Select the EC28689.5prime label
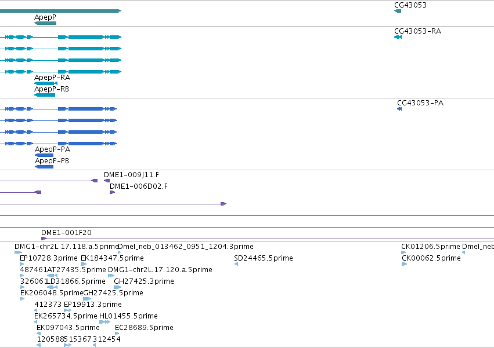The image size is (494, 348). point(144,328)
